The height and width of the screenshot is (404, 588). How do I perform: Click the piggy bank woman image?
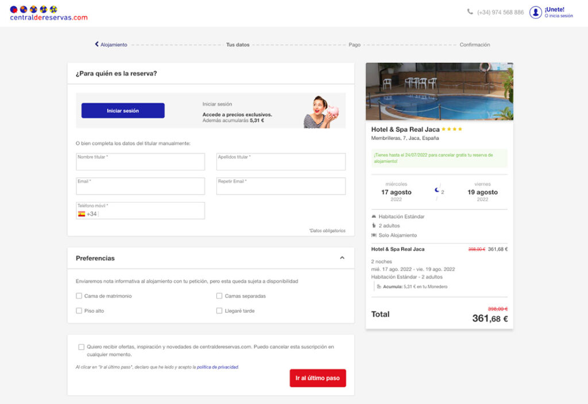tap(321, 112)
